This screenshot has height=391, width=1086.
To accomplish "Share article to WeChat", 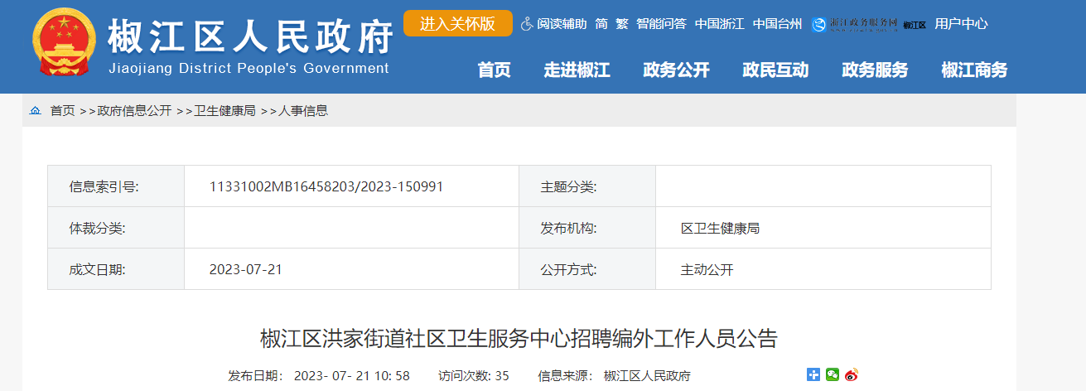I will pos(833,374).
